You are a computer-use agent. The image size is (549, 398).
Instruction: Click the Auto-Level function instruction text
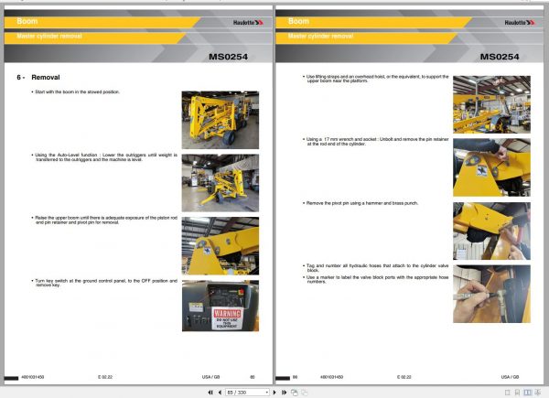(106, 157)
